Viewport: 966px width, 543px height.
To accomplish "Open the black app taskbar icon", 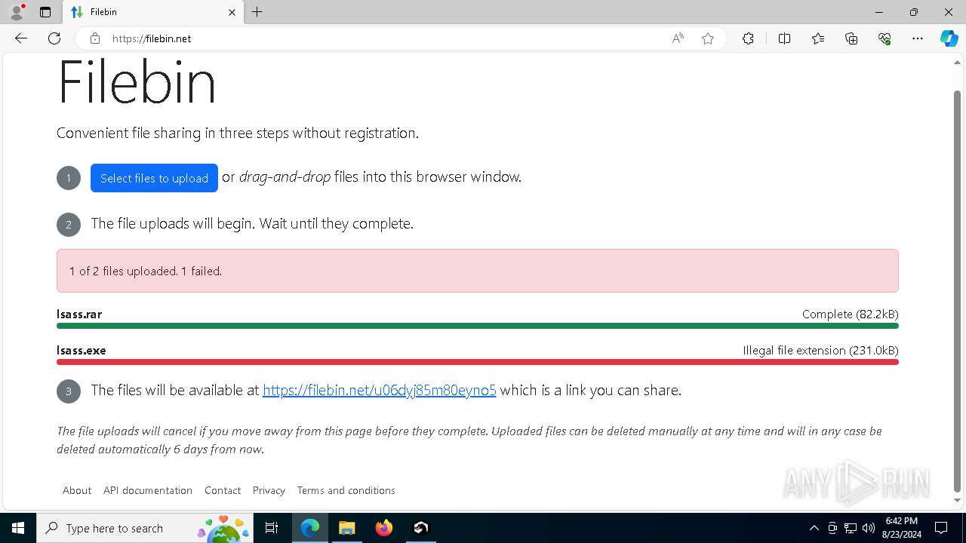I will (421, 528).
